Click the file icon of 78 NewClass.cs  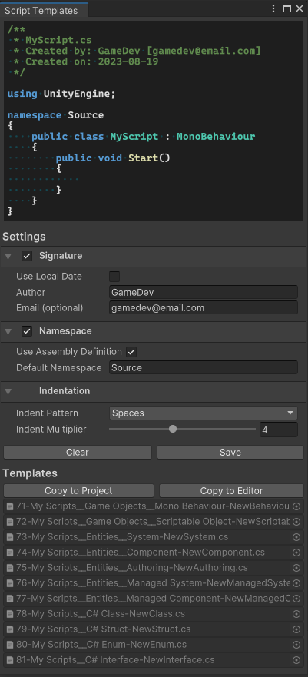pos(10,614)
